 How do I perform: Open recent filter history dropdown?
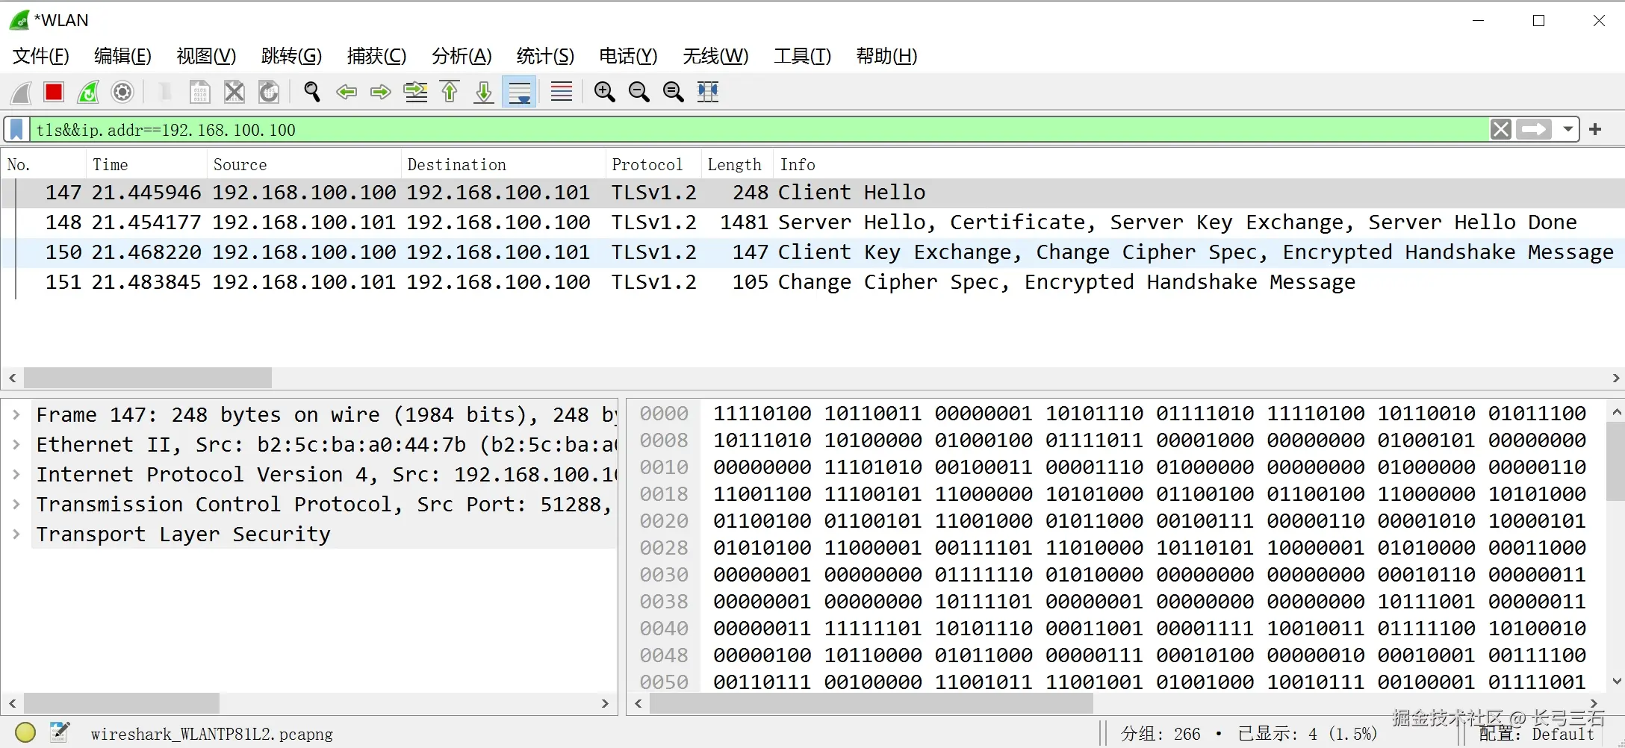(1567, 129)
